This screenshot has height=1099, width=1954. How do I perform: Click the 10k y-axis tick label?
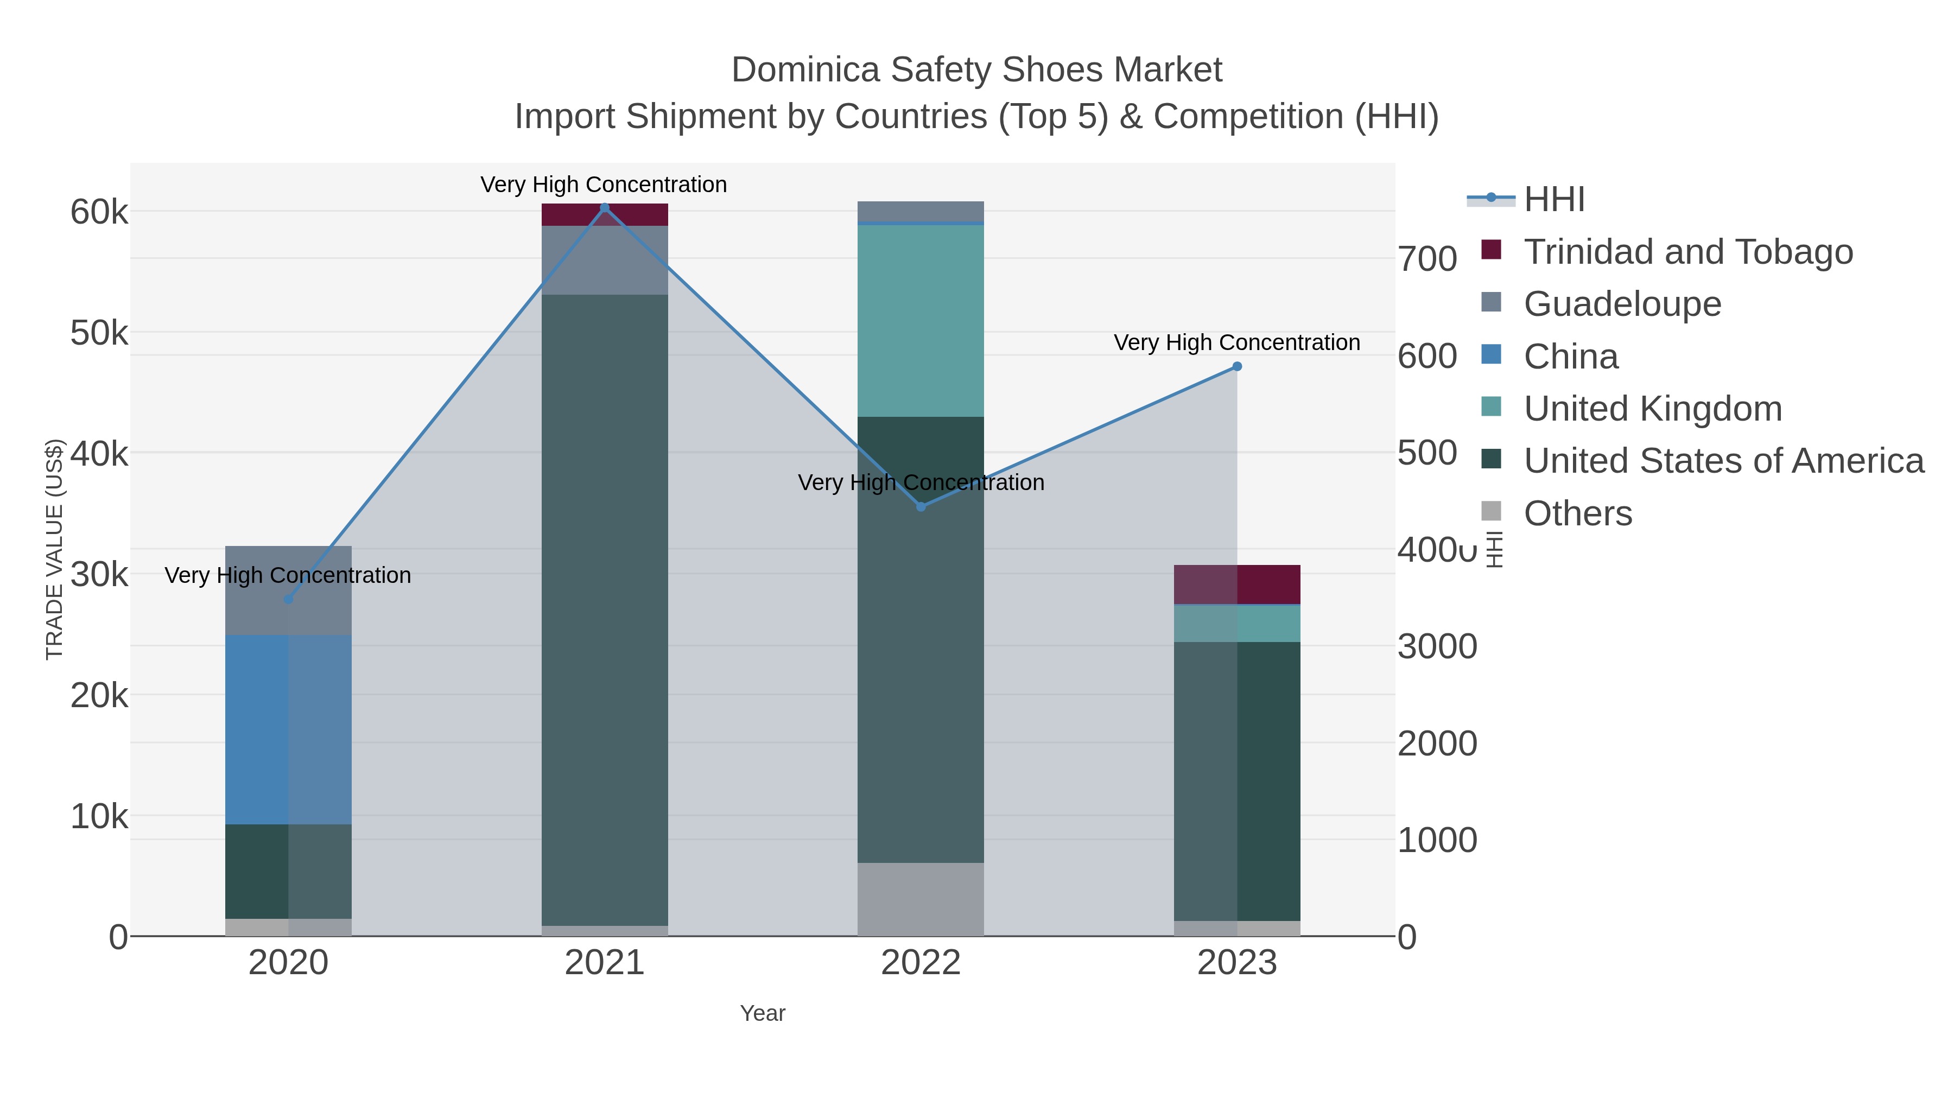coord(99,816)
